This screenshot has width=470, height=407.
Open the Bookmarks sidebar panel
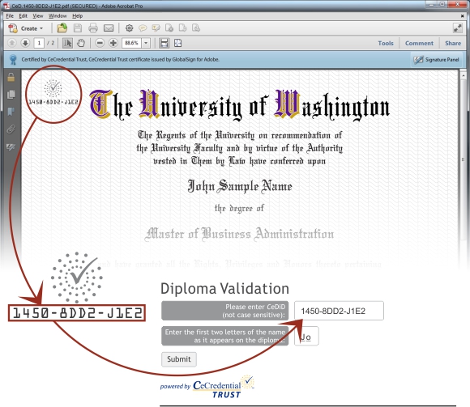[11, 112]
